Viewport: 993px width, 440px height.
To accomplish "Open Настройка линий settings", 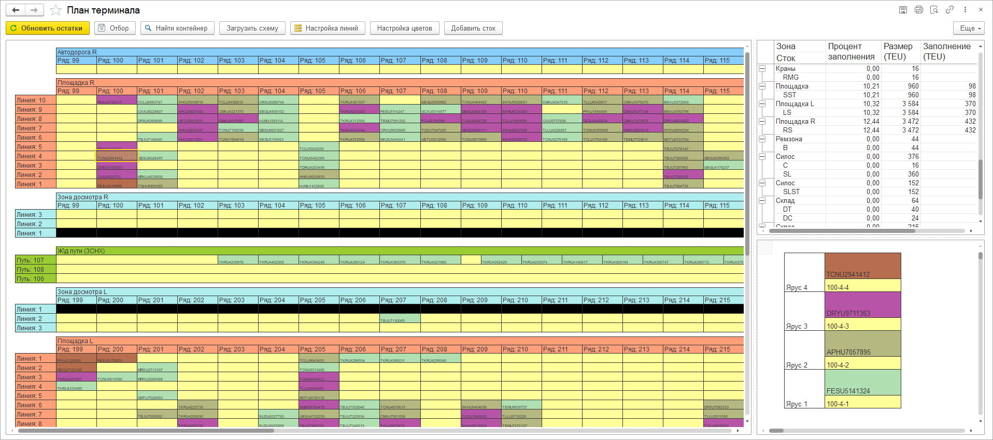I will click(328, 28).
